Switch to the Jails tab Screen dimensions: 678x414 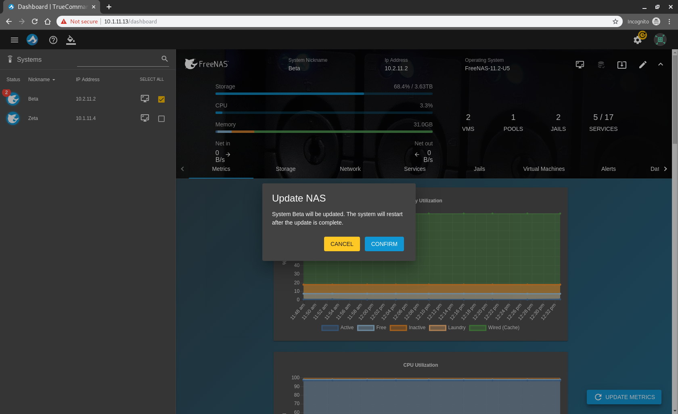pos(479,169)
